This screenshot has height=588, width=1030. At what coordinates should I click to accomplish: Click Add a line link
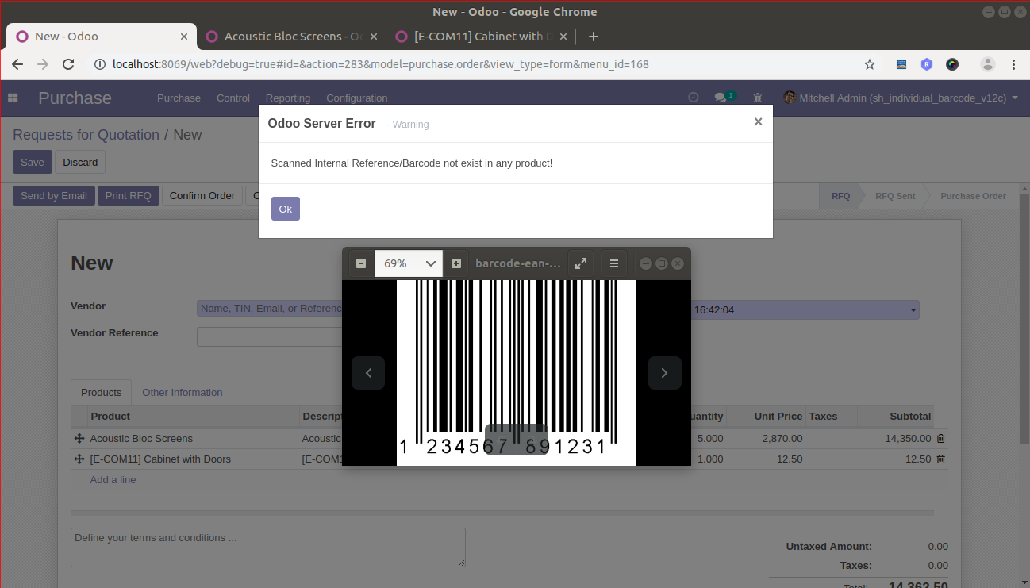[113, 479]
